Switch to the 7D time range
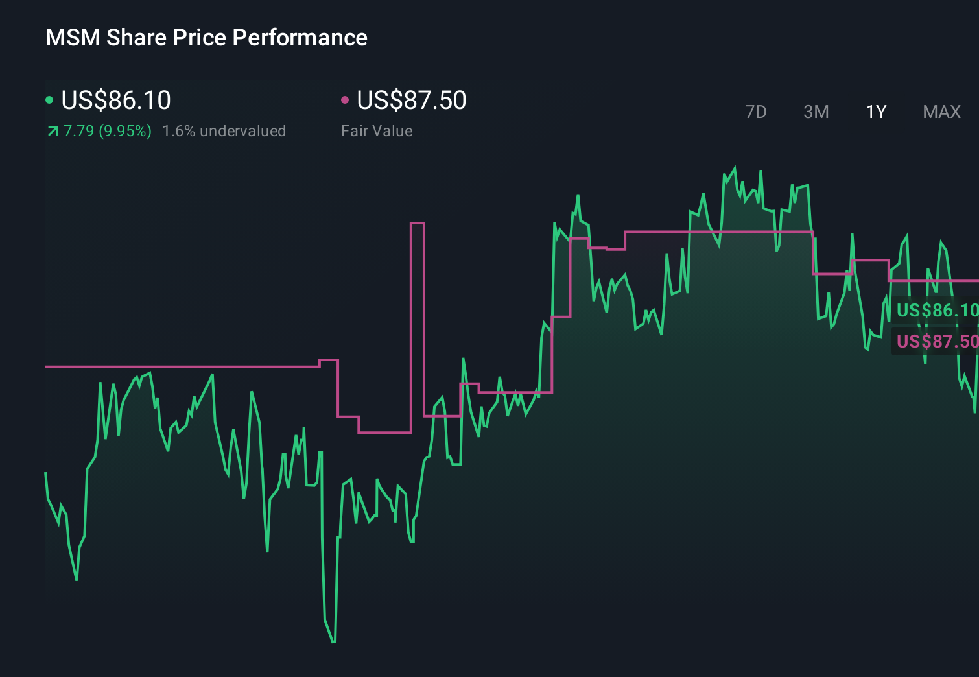The image size is (979, 677). coord(756,112)
